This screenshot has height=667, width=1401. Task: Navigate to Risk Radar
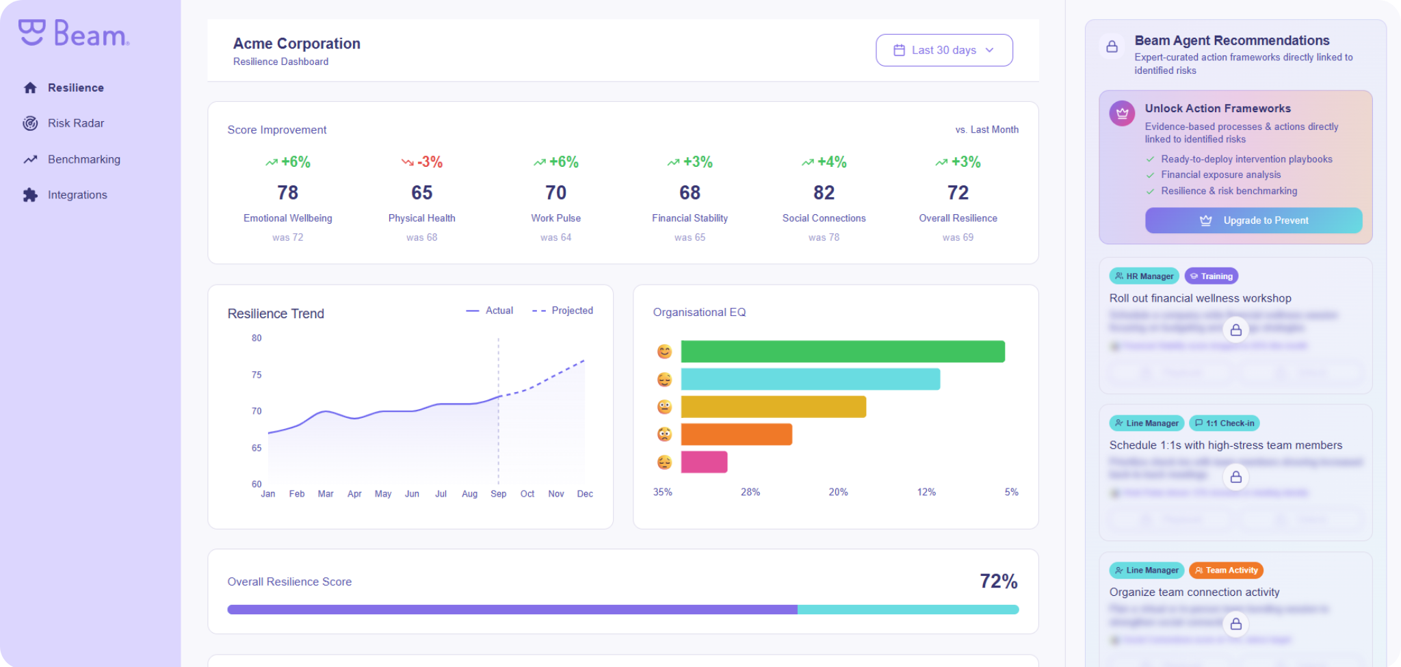[76, 123]
